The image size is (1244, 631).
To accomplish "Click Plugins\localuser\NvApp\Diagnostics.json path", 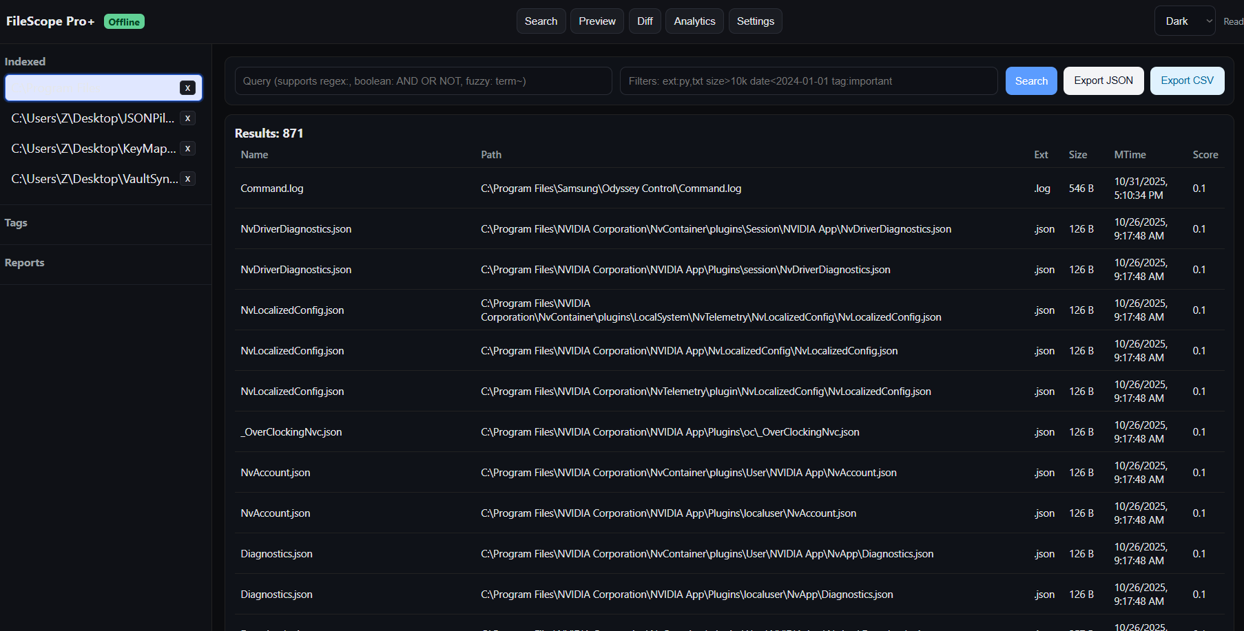I will (687, 595).
